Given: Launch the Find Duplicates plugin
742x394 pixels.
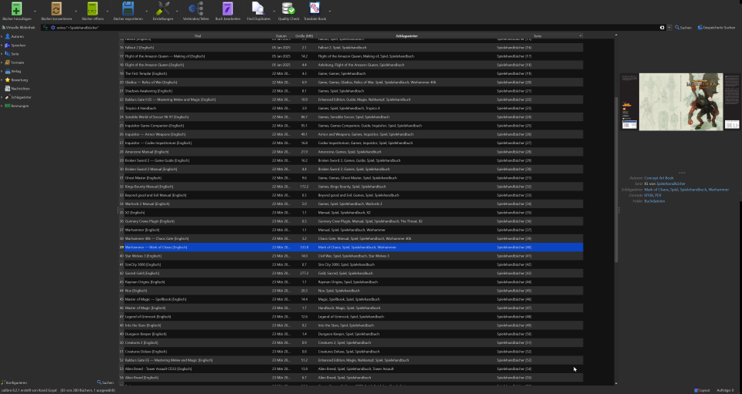Looking at the screenshot, I should [x=259, y=9].
